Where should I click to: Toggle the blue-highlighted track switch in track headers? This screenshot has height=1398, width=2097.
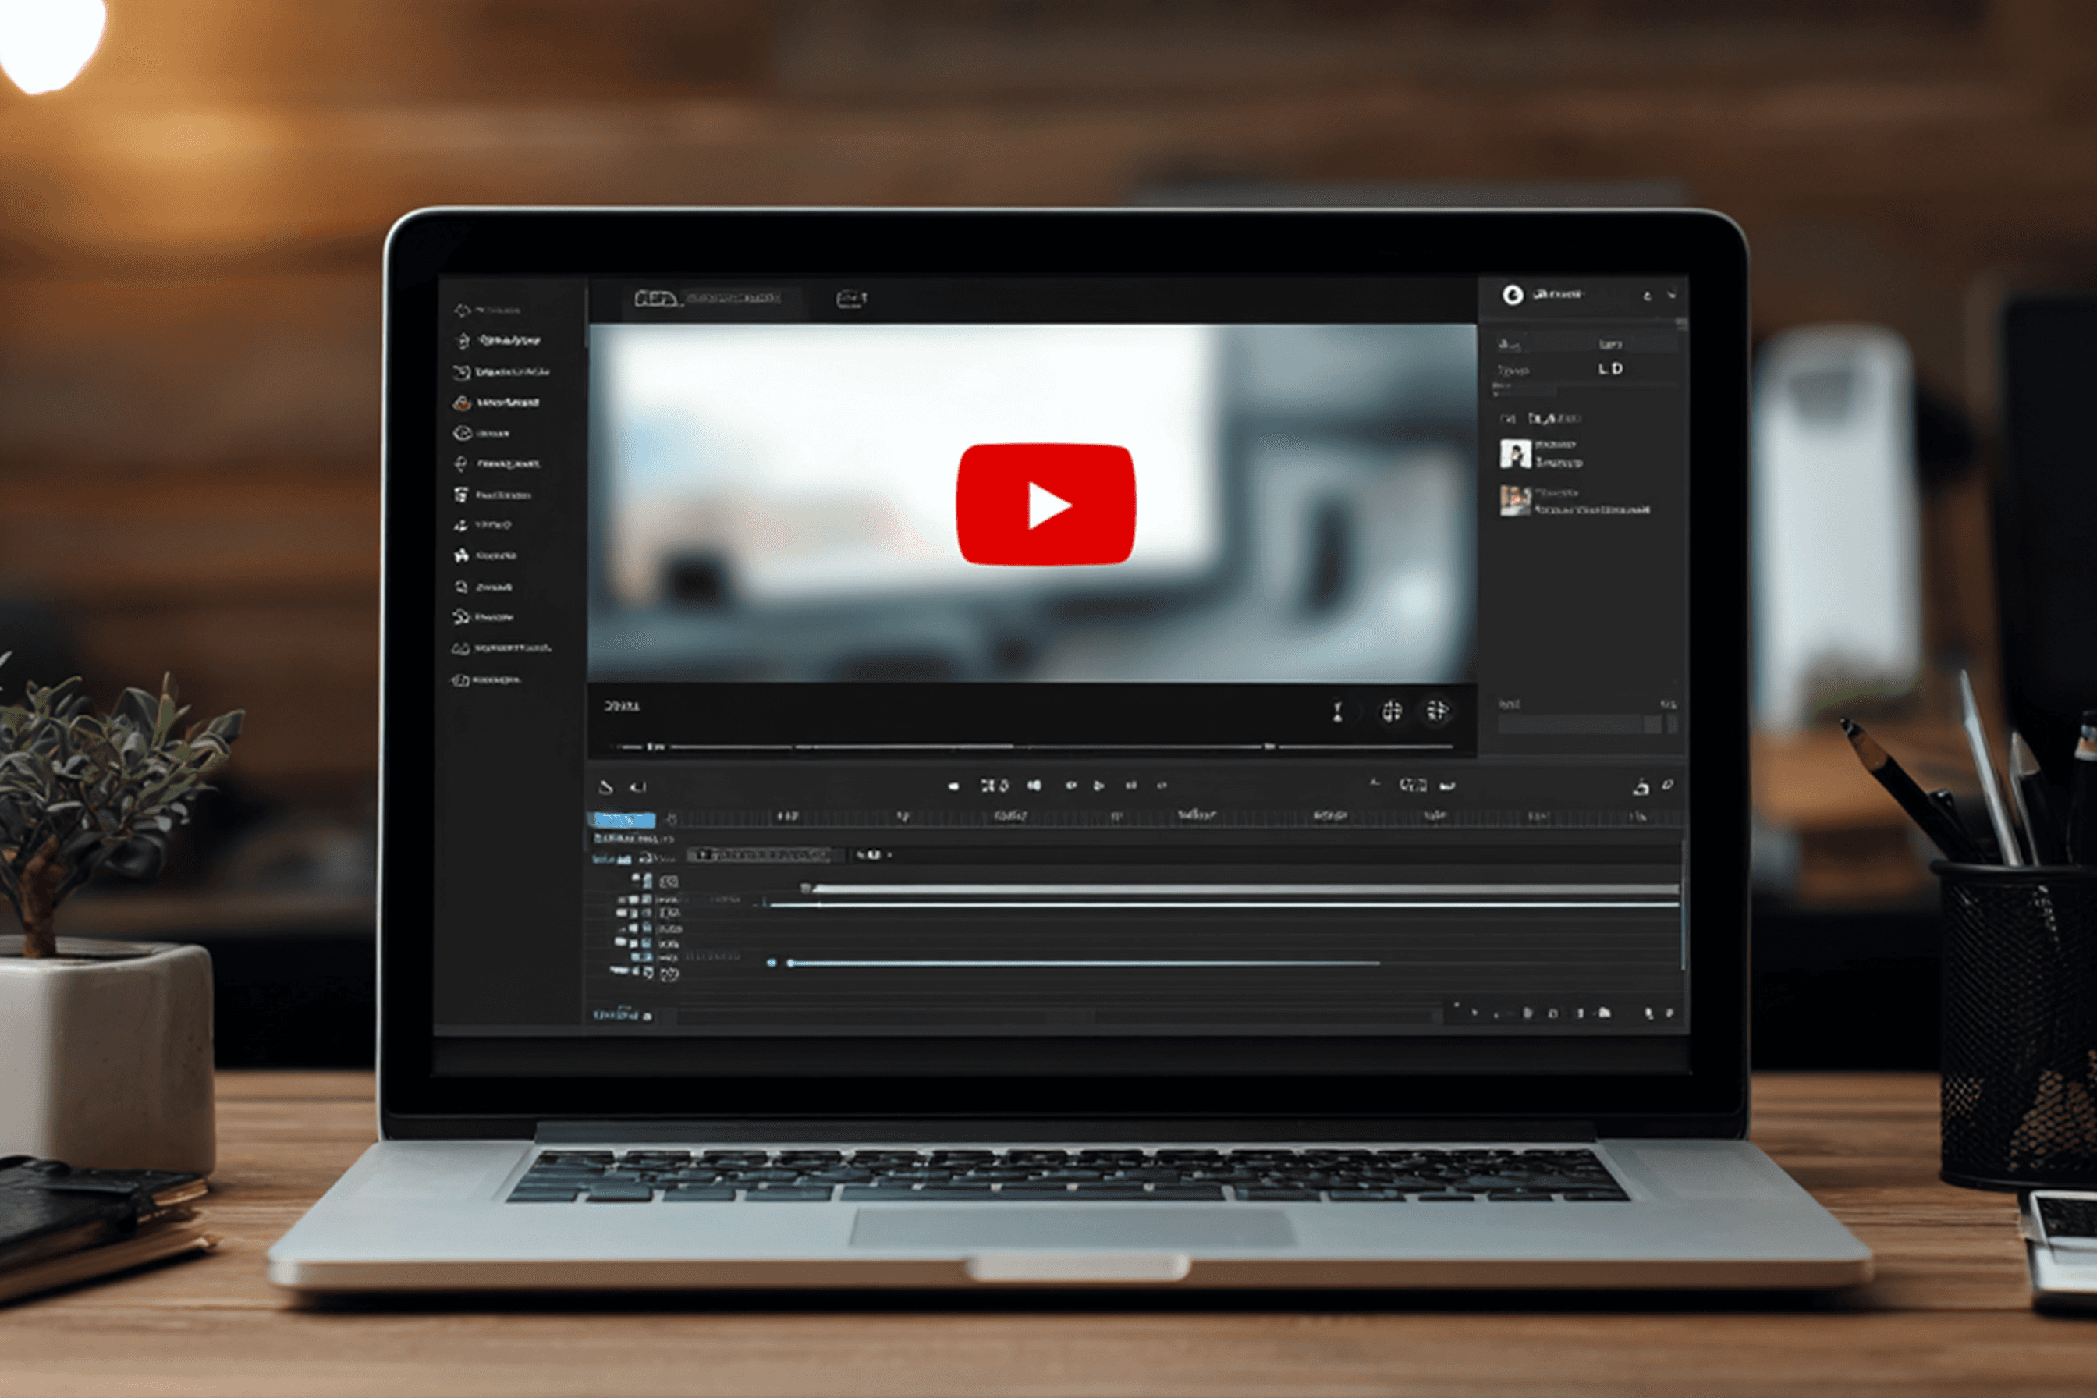click(x=642, y=956)
